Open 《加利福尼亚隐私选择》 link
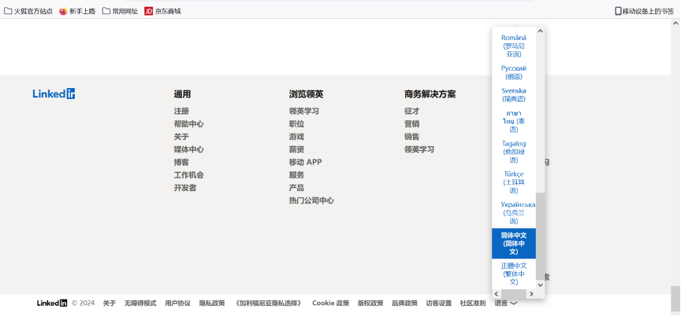Image resolution: width=681 pixels, height=316 pixels. 269,303
